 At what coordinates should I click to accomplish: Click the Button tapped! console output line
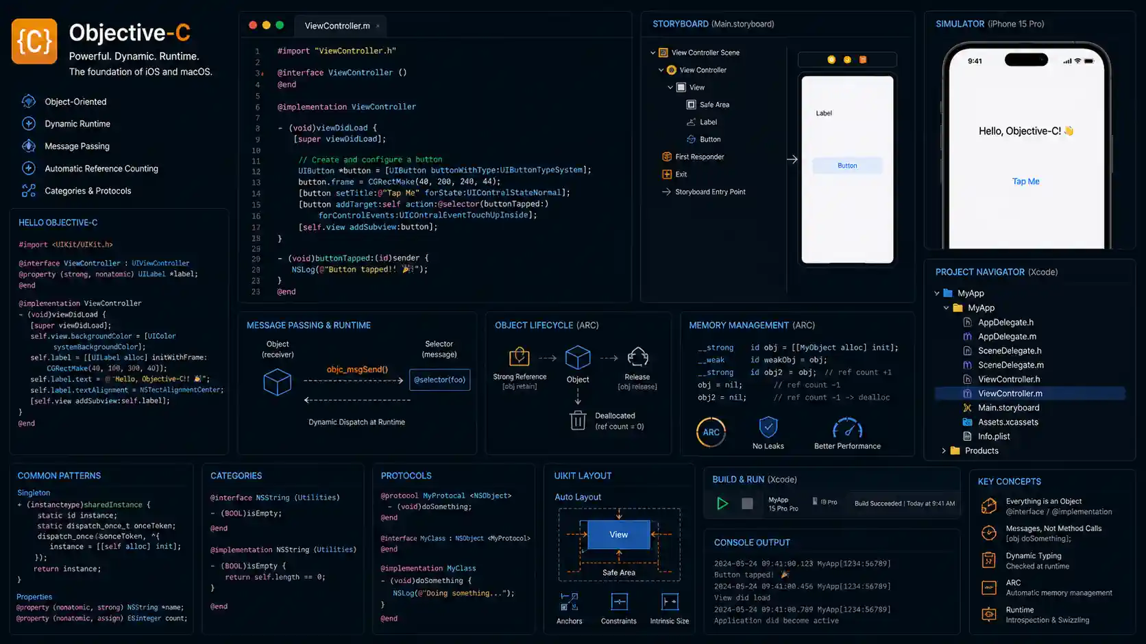point(752,575)
